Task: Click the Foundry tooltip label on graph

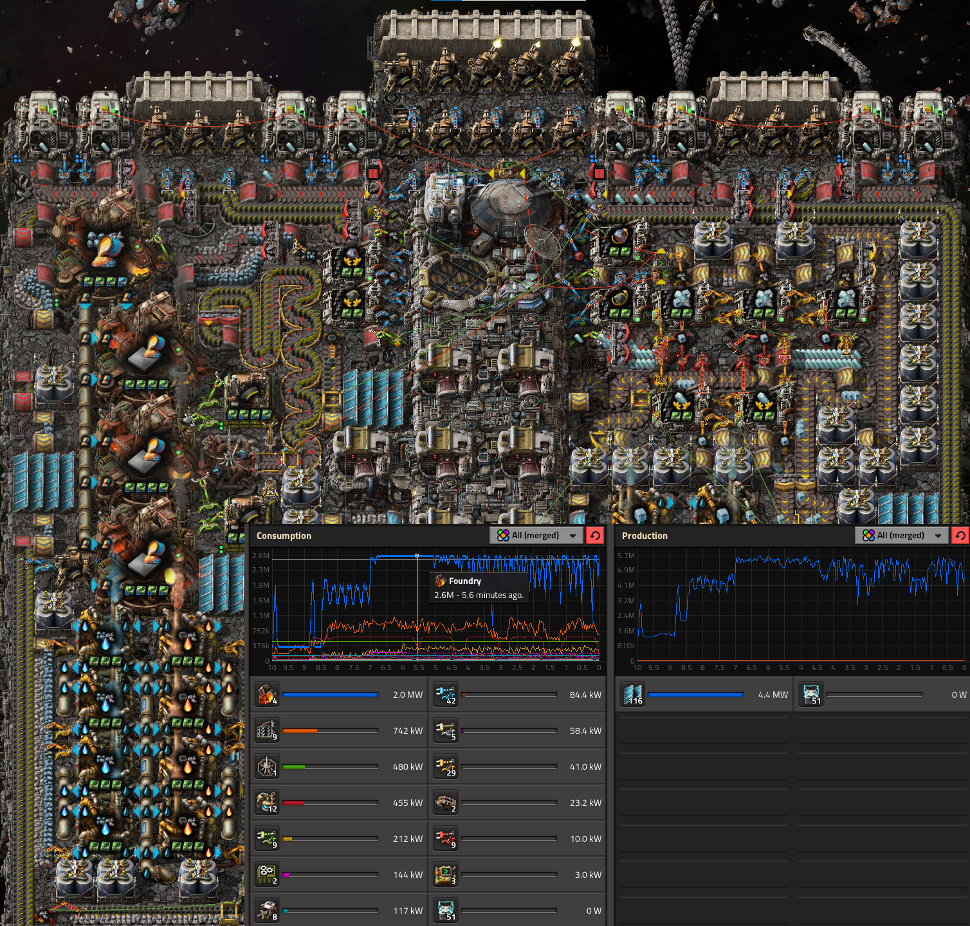Action: tap(465, 581)
